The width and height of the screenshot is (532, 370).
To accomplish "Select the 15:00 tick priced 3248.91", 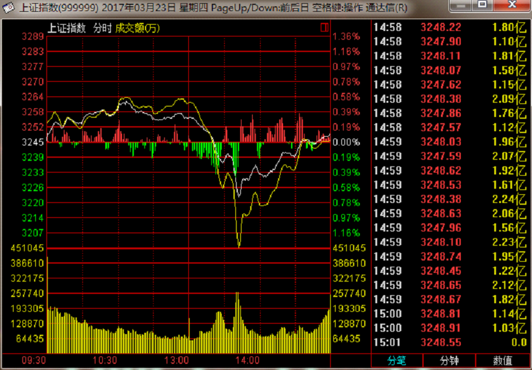I will pos(450,328).
